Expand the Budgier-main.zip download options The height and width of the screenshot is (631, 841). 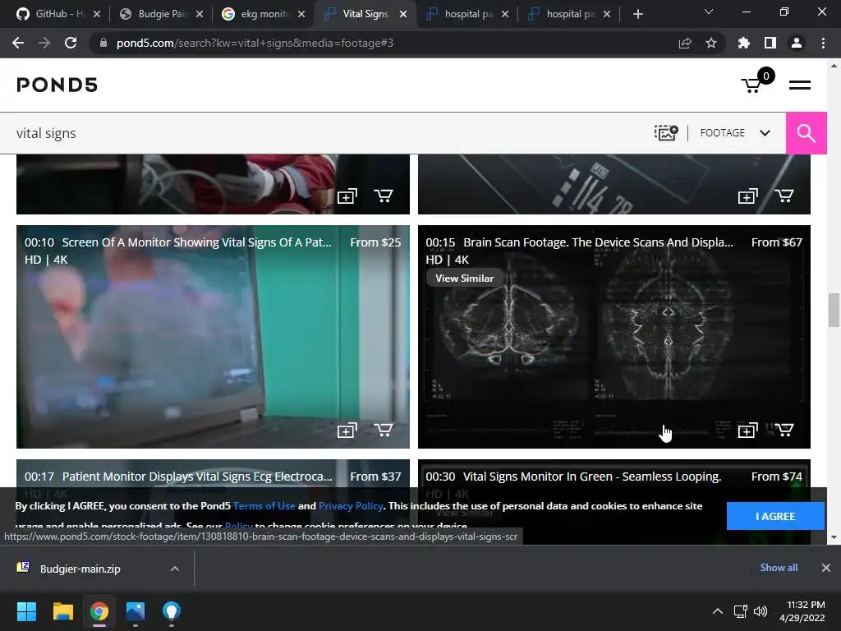pos(175,569)
